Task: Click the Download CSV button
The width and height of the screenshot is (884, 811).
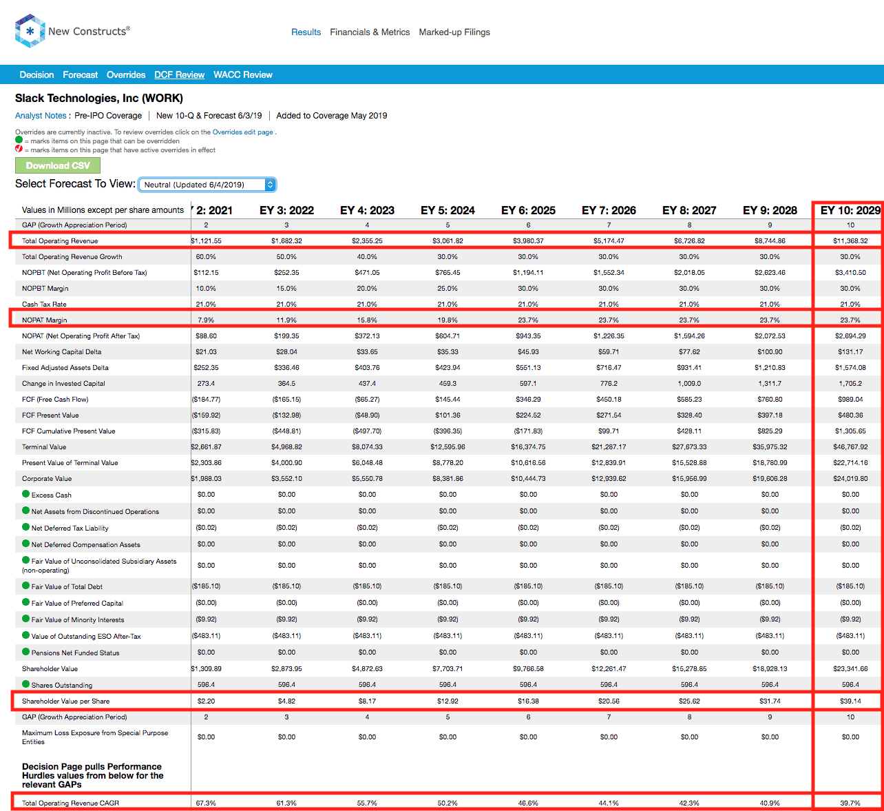Action: [x=58, y=165]
